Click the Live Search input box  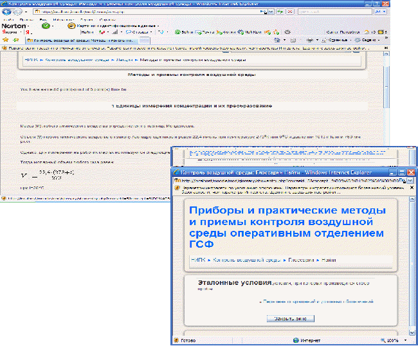(334, 12)
